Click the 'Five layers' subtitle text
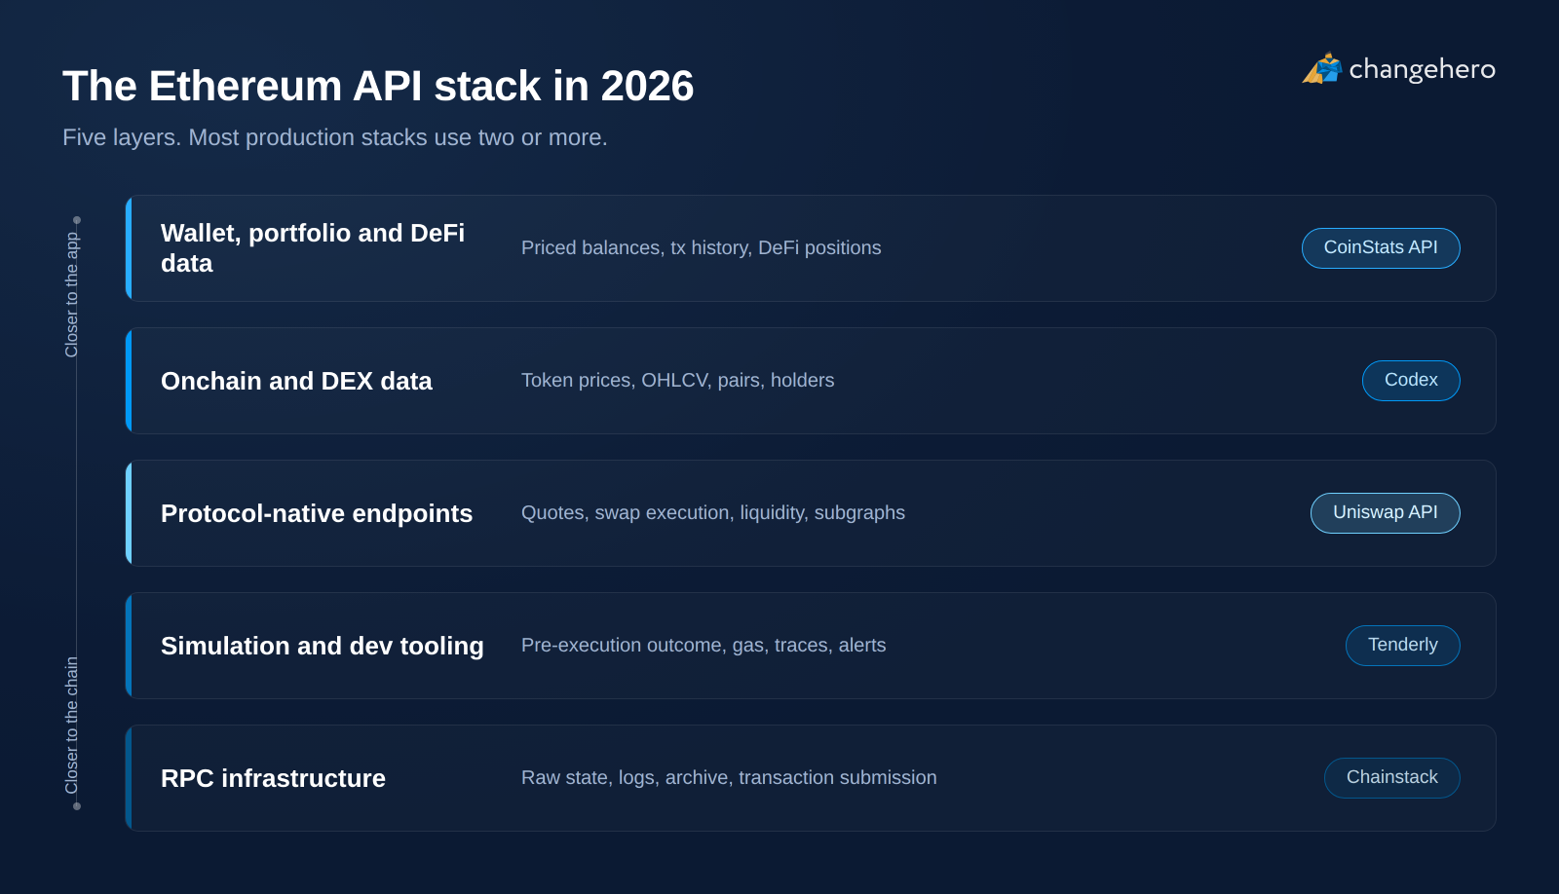 click(335, 137)
